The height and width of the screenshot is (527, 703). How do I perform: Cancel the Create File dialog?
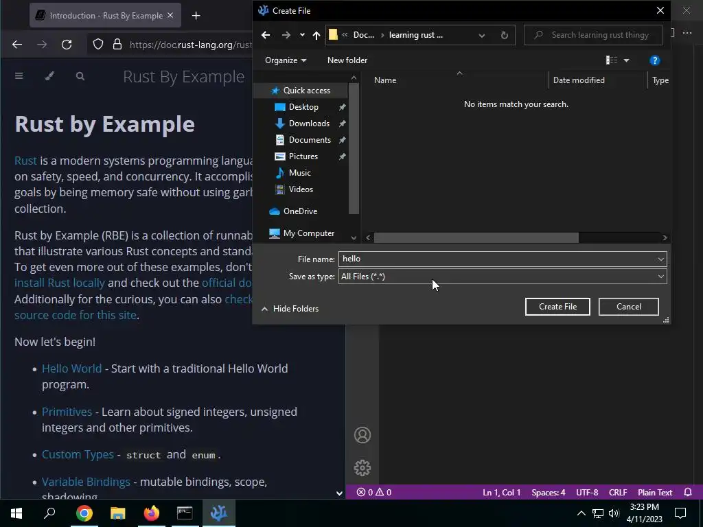(628, 307)
